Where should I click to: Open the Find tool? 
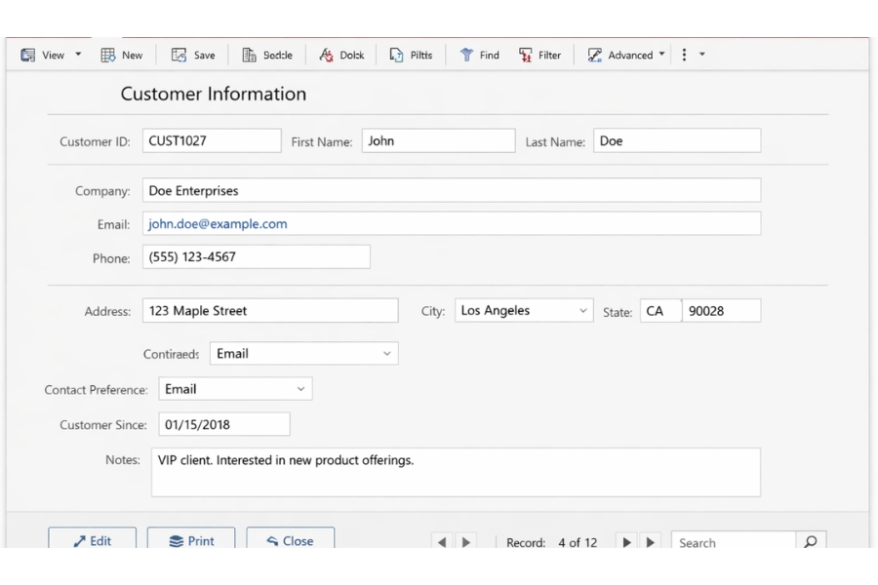coord(467,56)
